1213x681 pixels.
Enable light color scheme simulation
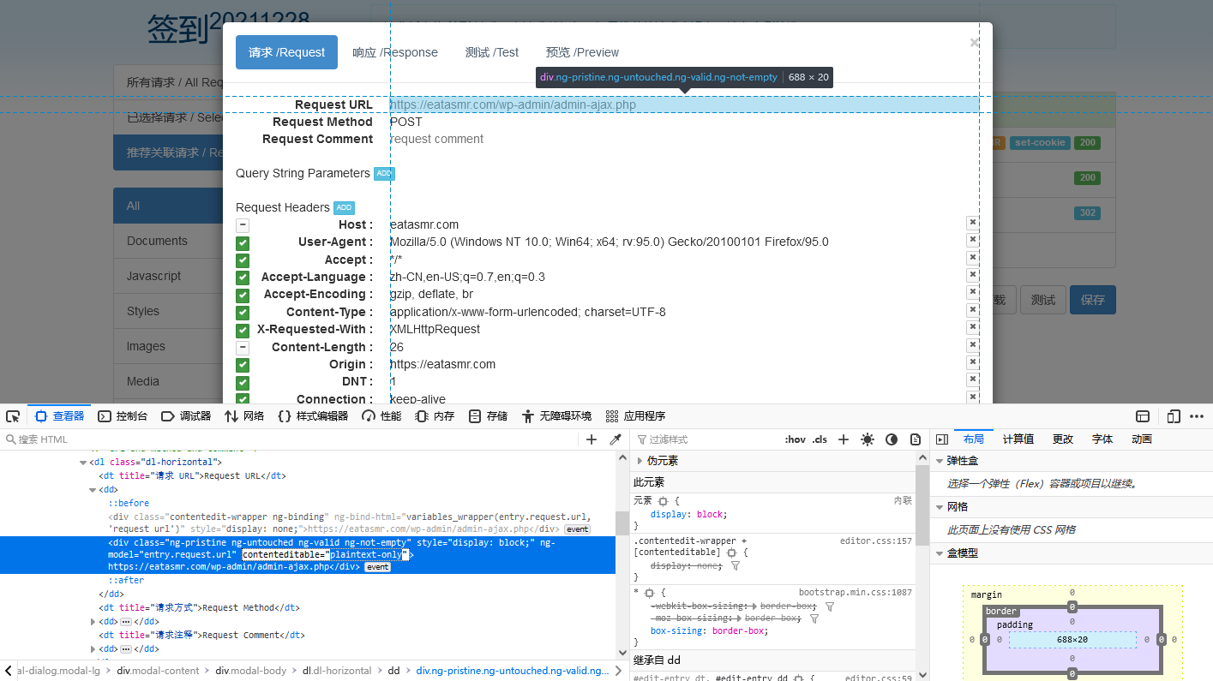pyautogui.click(x=867, y=439)
